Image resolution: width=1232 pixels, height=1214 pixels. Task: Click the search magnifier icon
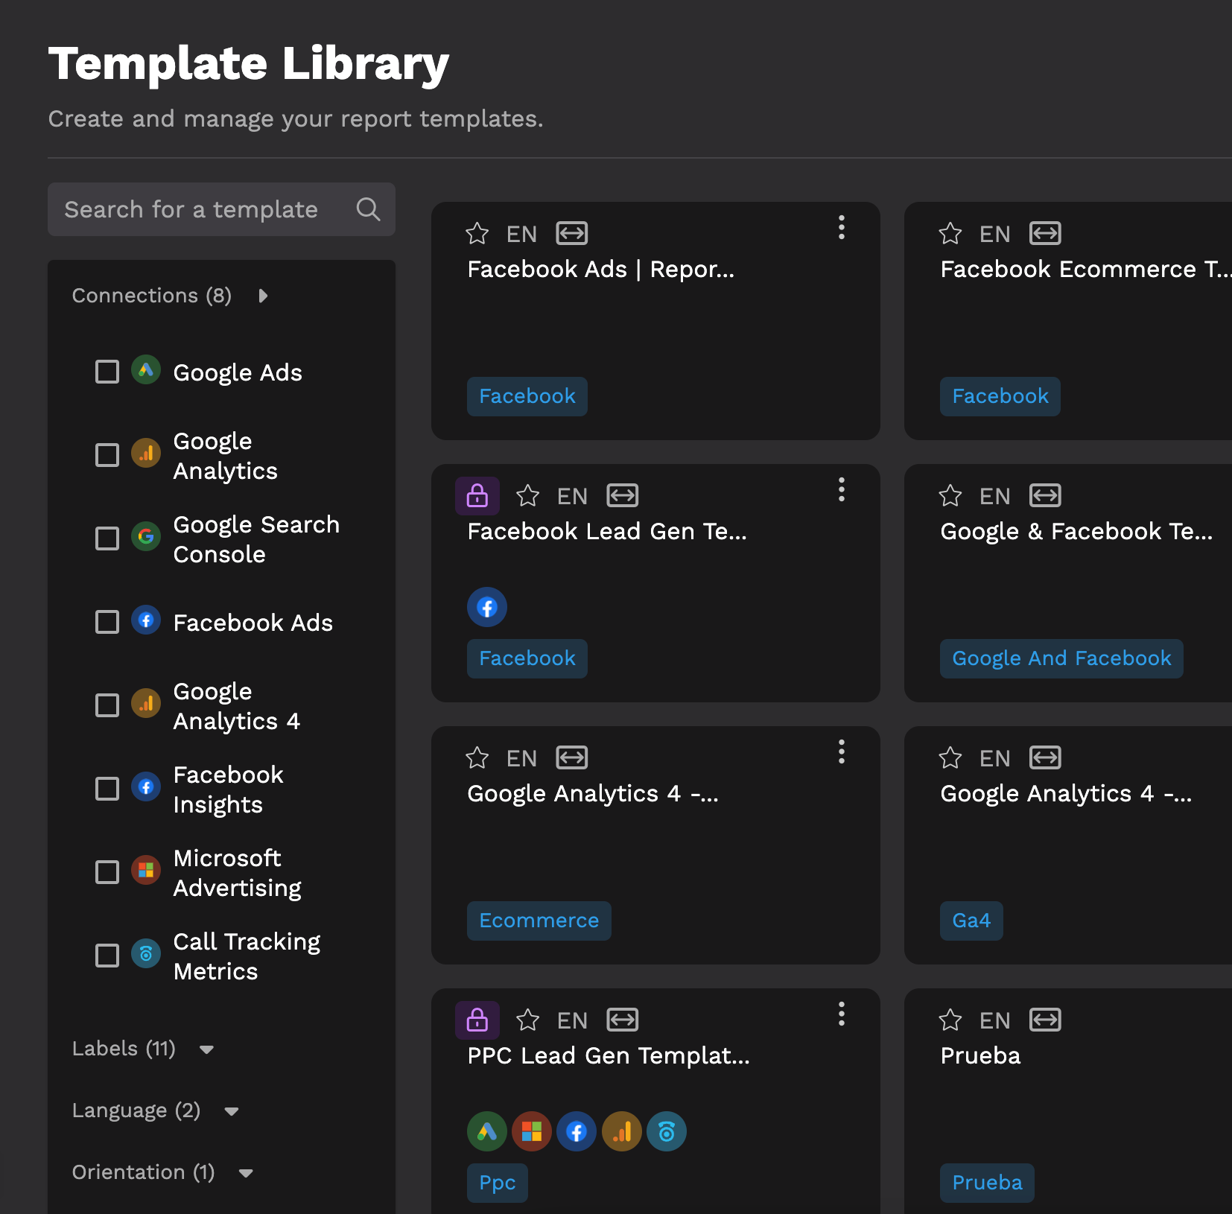coord(368,209)
